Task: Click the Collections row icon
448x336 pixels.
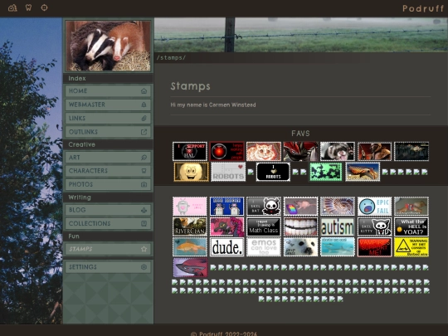Action: 144,223
